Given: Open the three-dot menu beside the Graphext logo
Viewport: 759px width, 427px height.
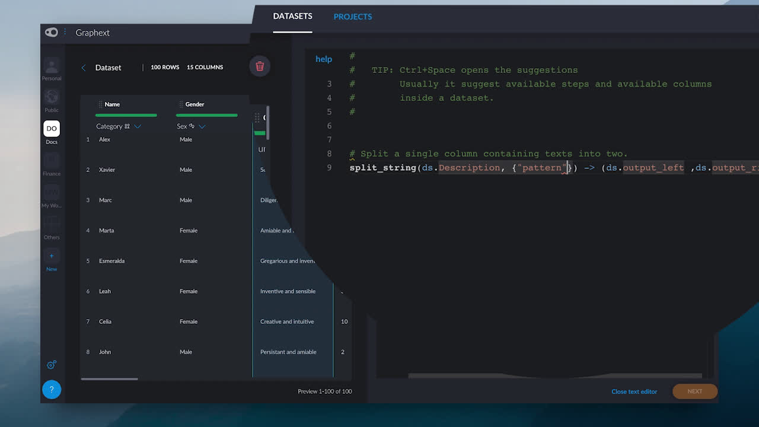Looking at the screenshot, I should click(x=65, y=33).
